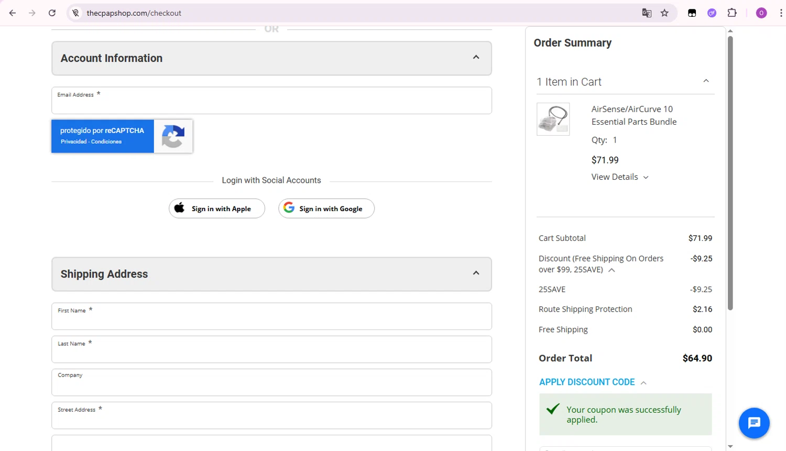Sign in with Apple
The image size is (786, 451).
pyautogui.click(x=216, y=208)
